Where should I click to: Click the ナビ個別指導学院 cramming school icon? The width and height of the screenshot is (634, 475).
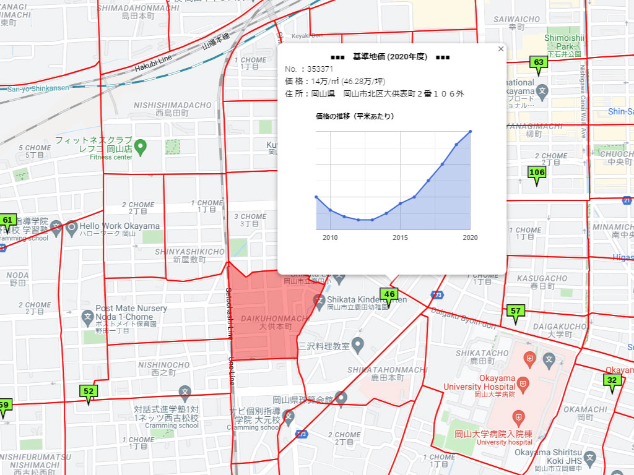pos(285,419)
